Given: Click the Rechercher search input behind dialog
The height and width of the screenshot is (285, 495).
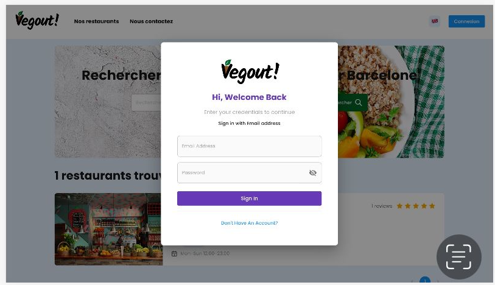Looking at the screenshot, I should pos(146,102).
